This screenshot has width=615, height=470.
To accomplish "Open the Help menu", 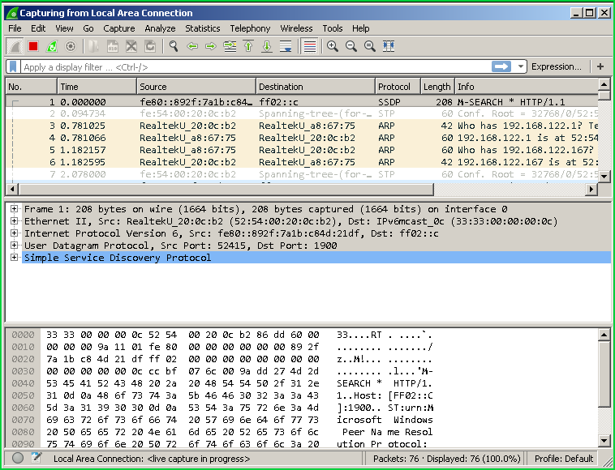I will click(361, 28).
